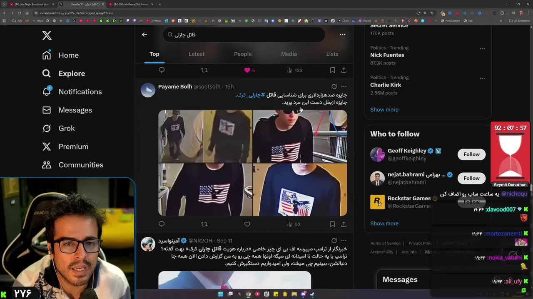Open Payame Solh profile avatar

(148, 90)
